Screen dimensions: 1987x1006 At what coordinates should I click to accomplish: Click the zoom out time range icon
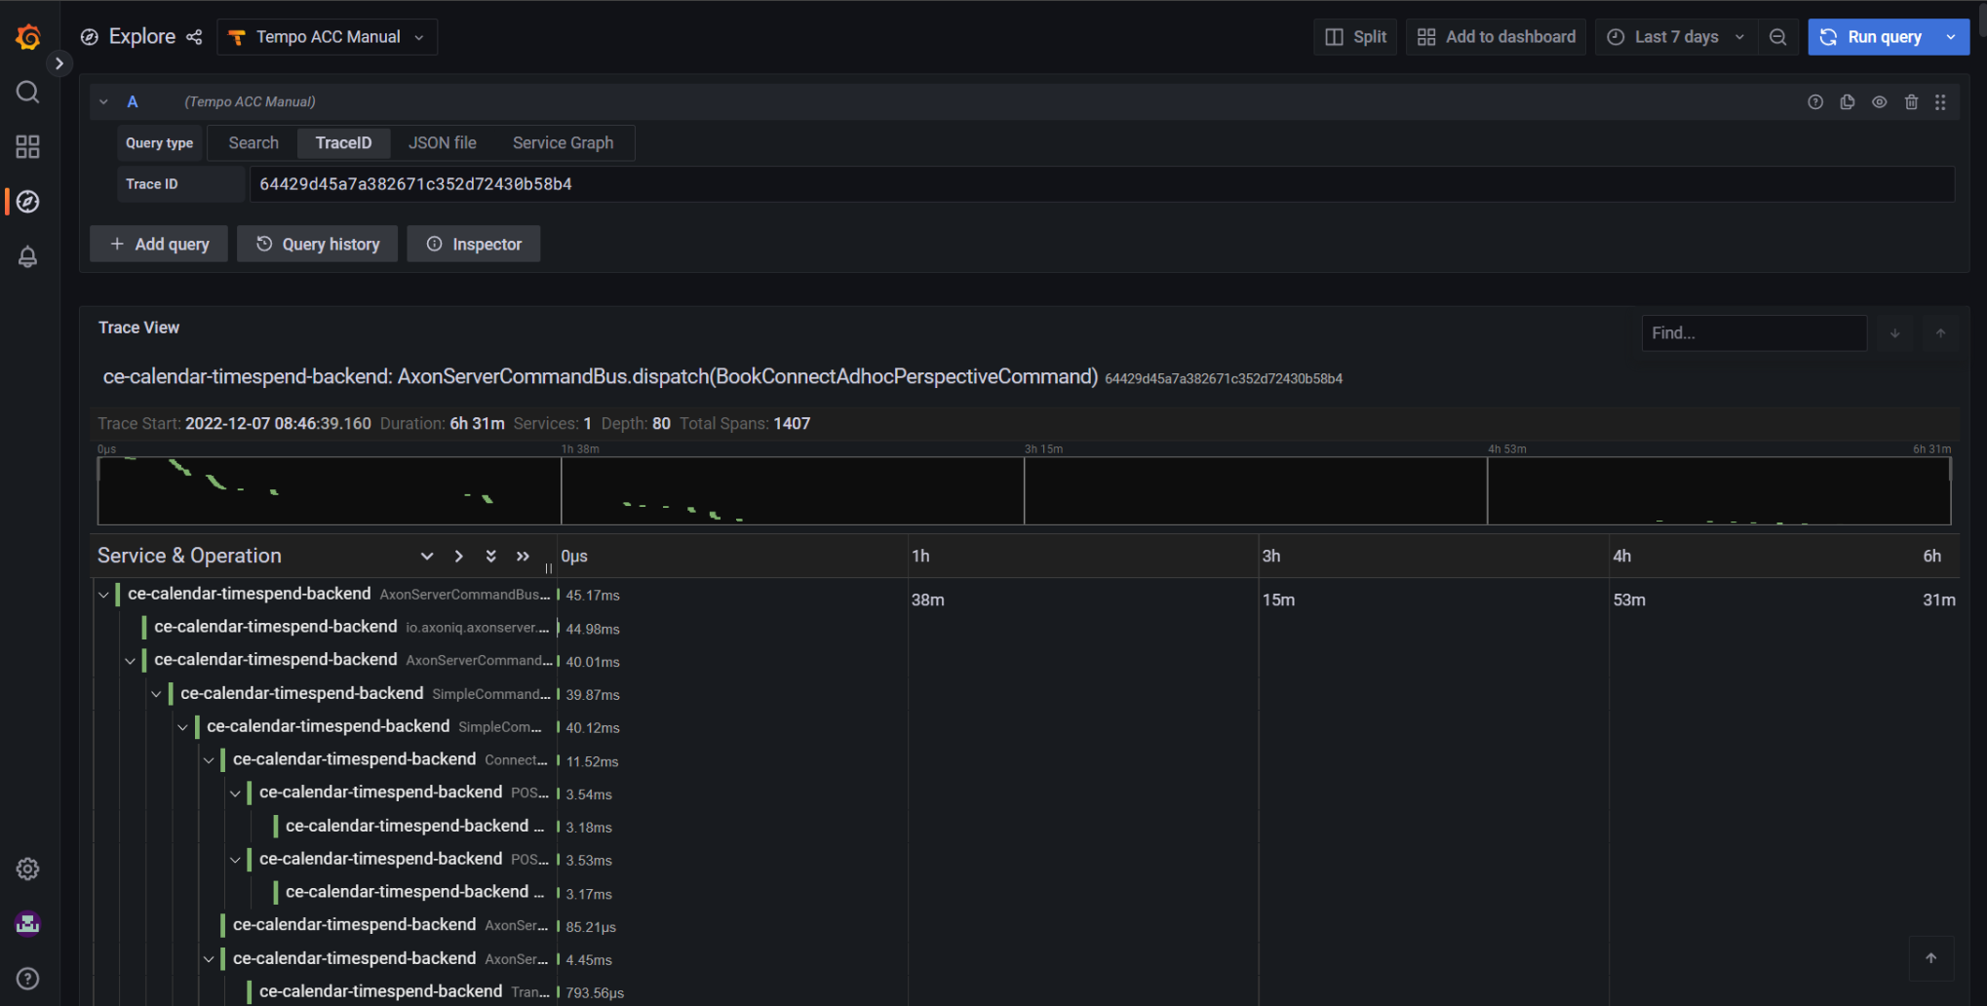[x=1777, y=37]
